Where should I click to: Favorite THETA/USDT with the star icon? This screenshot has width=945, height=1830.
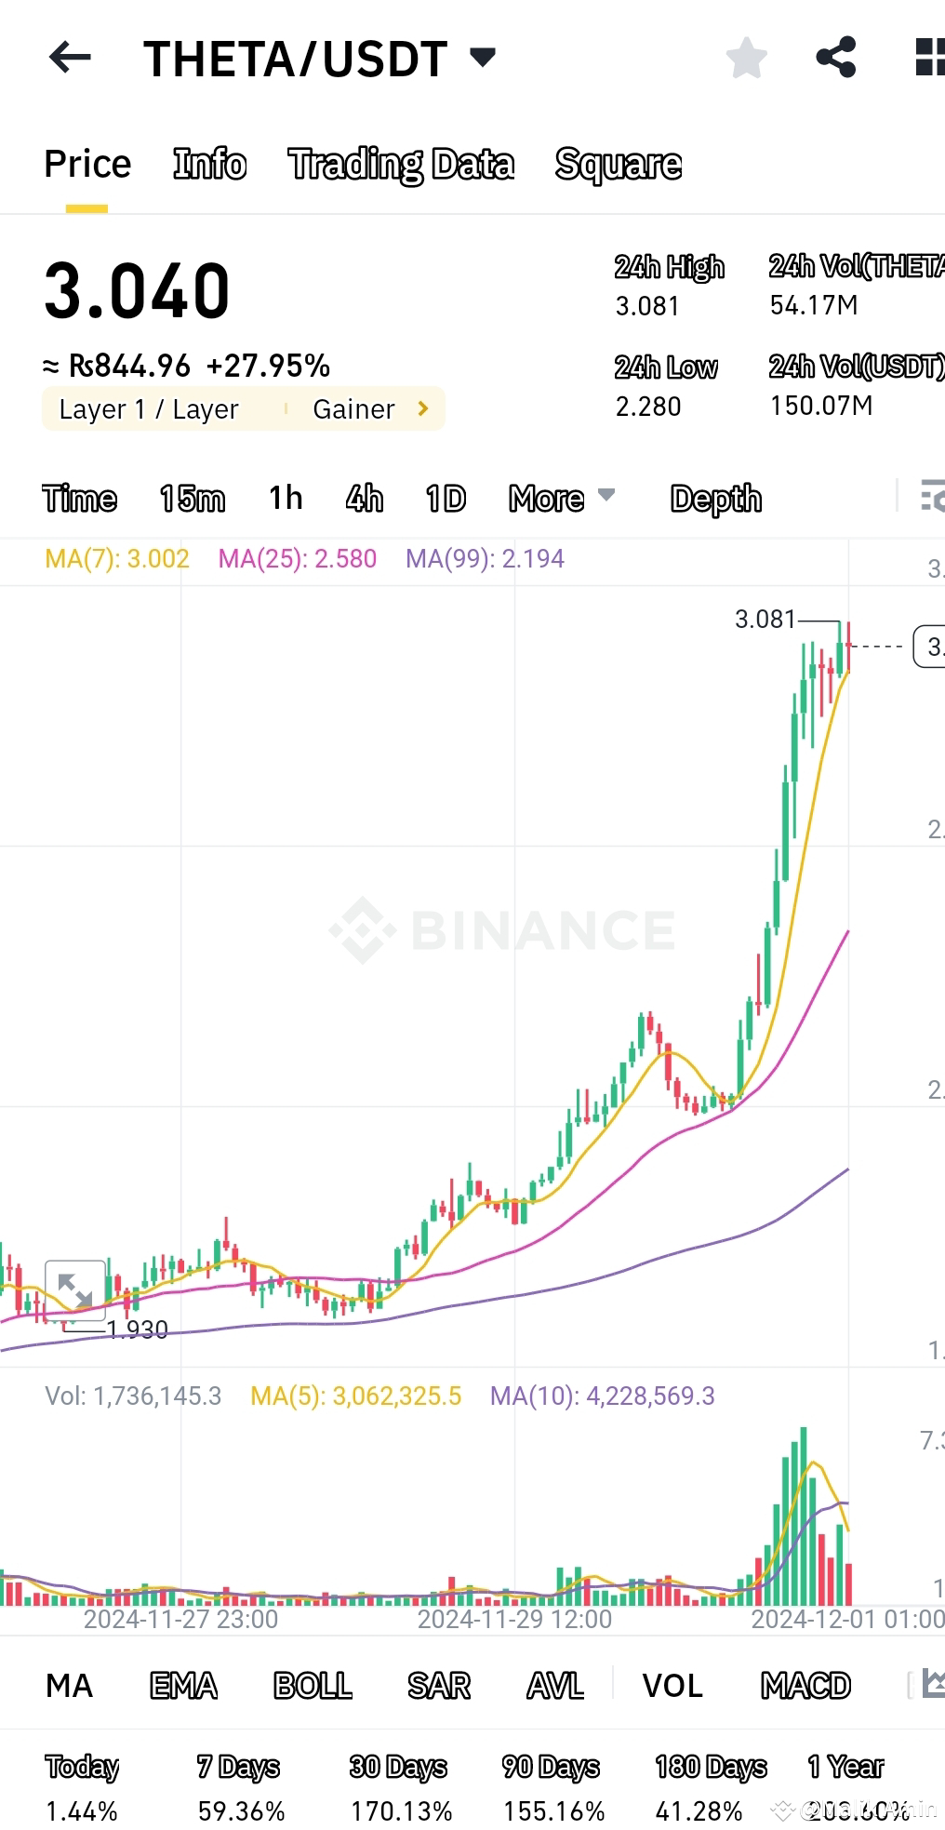coord(747,58)
